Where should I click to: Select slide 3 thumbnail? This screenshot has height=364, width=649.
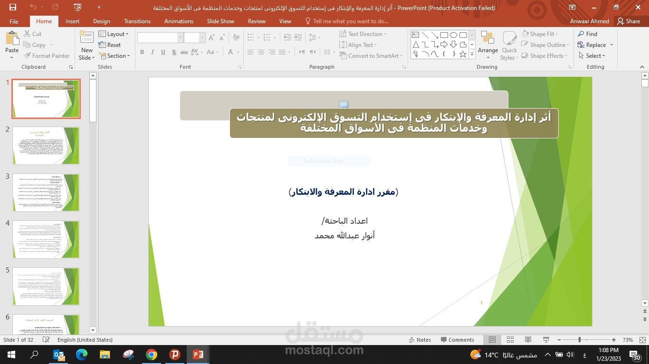click(46, 192)
